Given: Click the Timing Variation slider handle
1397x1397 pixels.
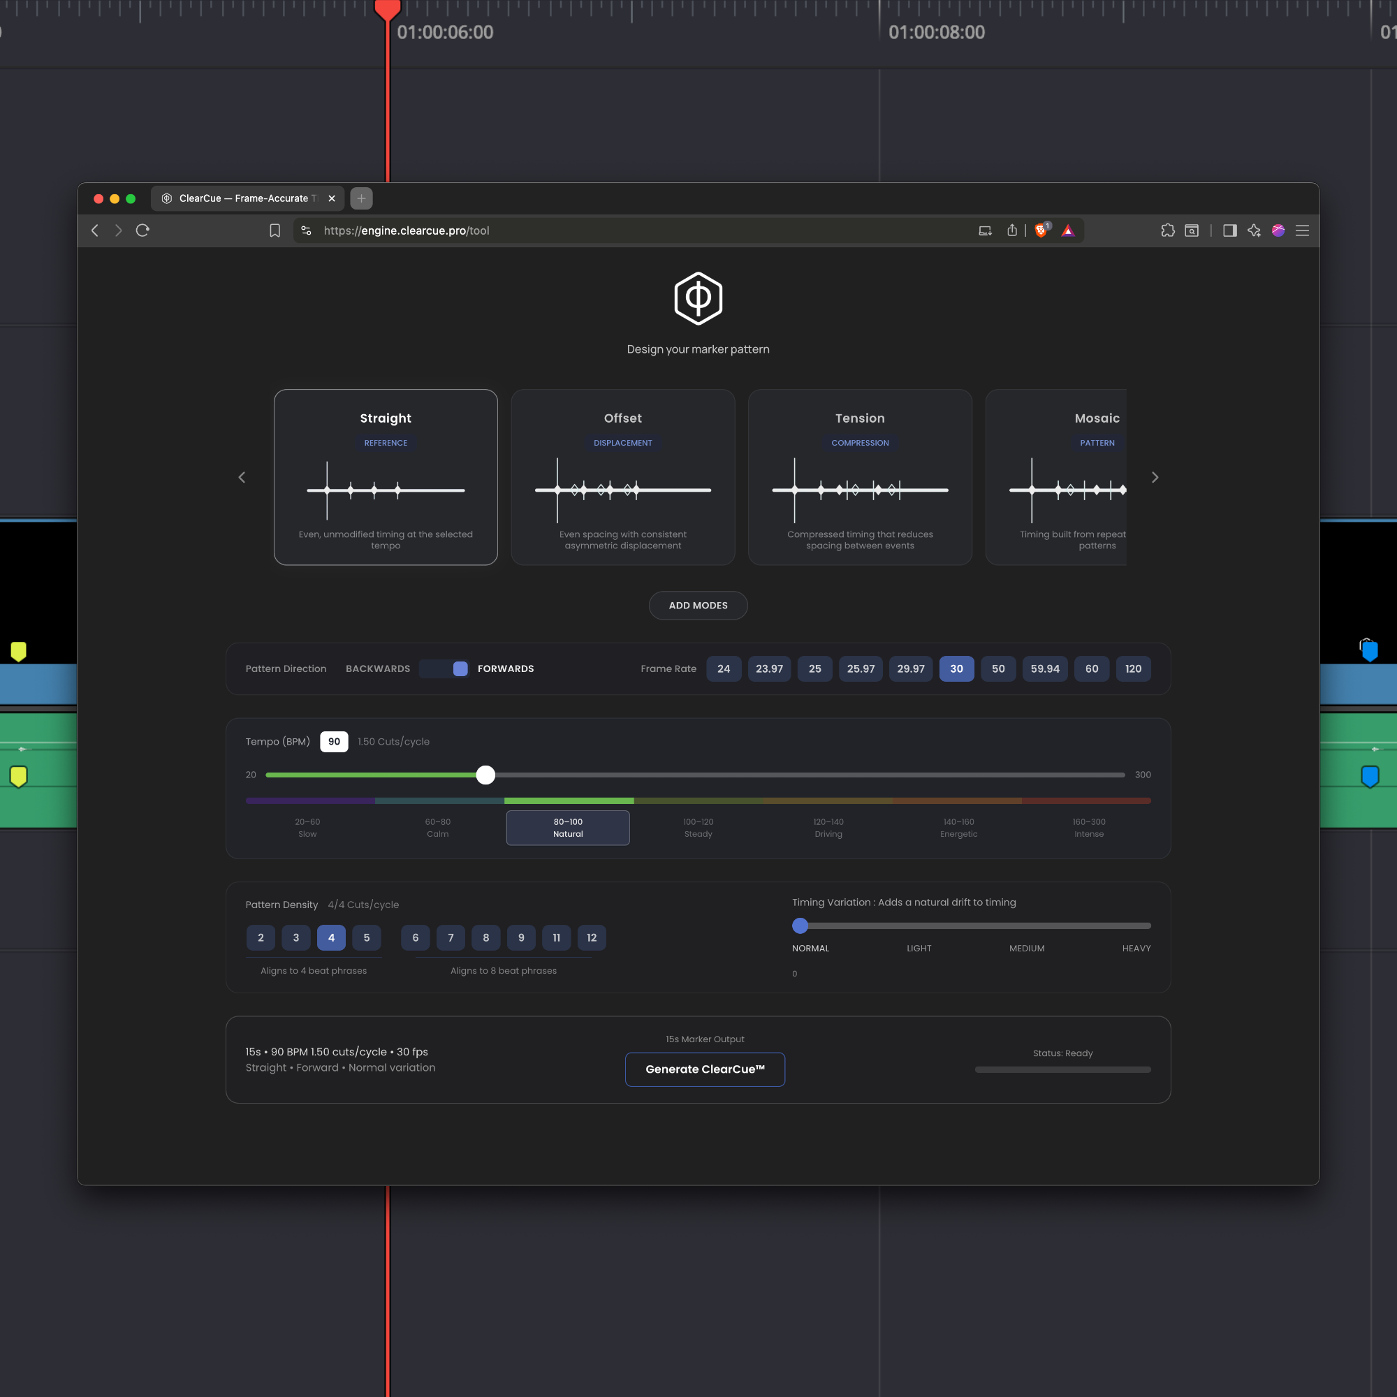Looking at the screenshot, I should pyautogui.click(x=800, y=926).
